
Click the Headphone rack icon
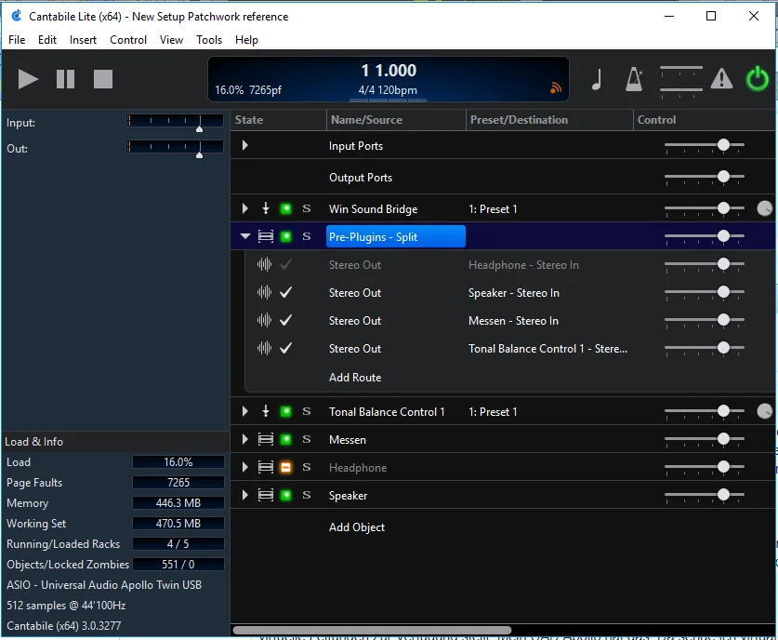tap(266, 467)
